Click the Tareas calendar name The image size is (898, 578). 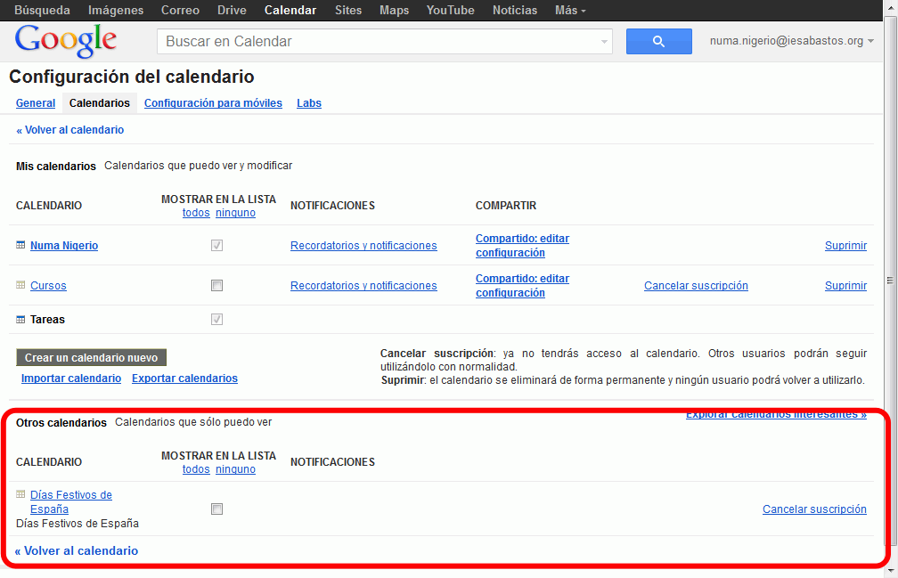pos(47,320)
